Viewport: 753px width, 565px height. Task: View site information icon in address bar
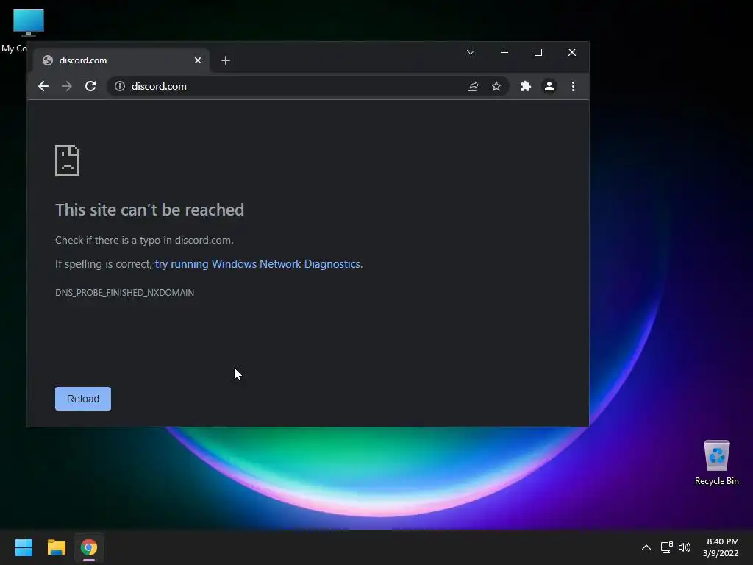coord(120,86)
